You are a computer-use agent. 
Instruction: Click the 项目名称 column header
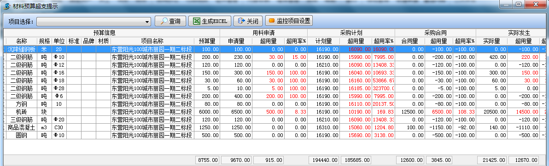click(152, 41)
